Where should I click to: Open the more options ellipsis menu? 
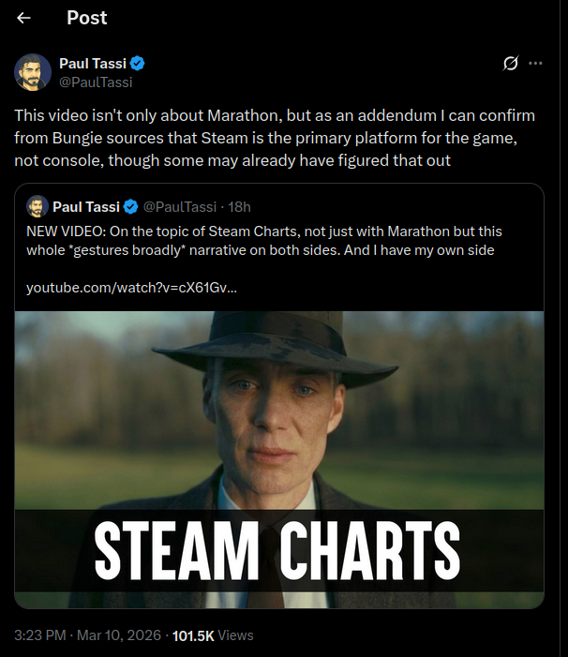click(x=535, y=64)
